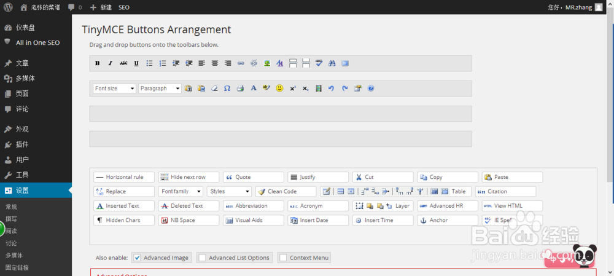The height and width of the screenshot is (276, 614).
Task: Open the comments bubble in admin bar
Action: 75,7
